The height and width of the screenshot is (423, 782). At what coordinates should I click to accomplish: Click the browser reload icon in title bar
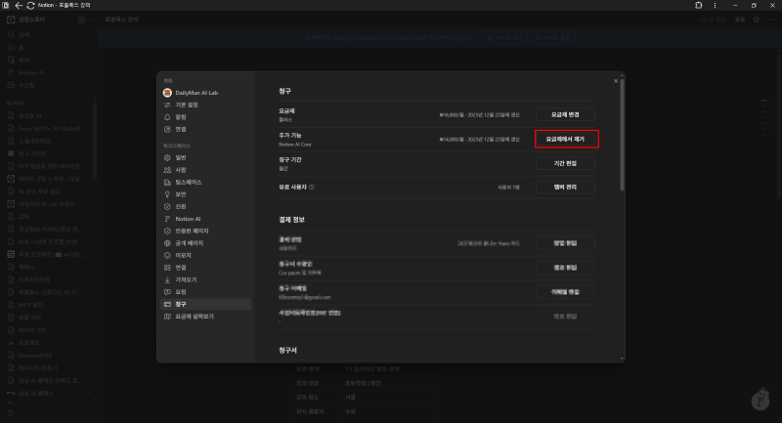pos(30,5)
